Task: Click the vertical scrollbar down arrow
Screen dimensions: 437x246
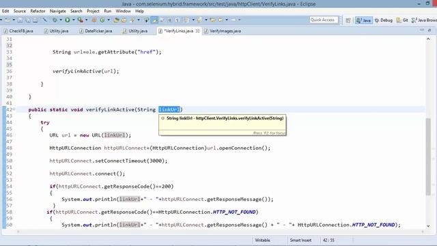Action: click(x=428, y=226)
